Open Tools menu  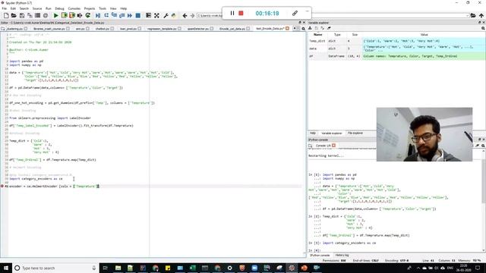pyautogui.click(x=103, y=8)
